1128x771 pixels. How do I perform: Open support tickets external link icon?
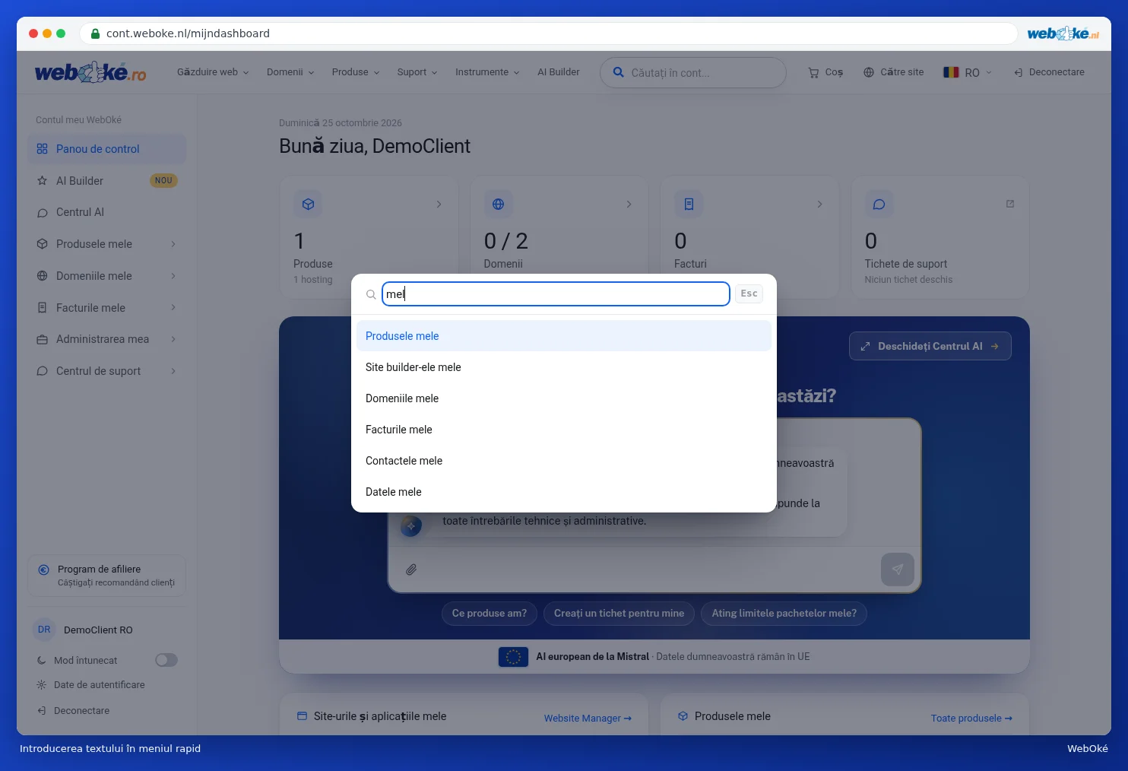pos(1010,204)
